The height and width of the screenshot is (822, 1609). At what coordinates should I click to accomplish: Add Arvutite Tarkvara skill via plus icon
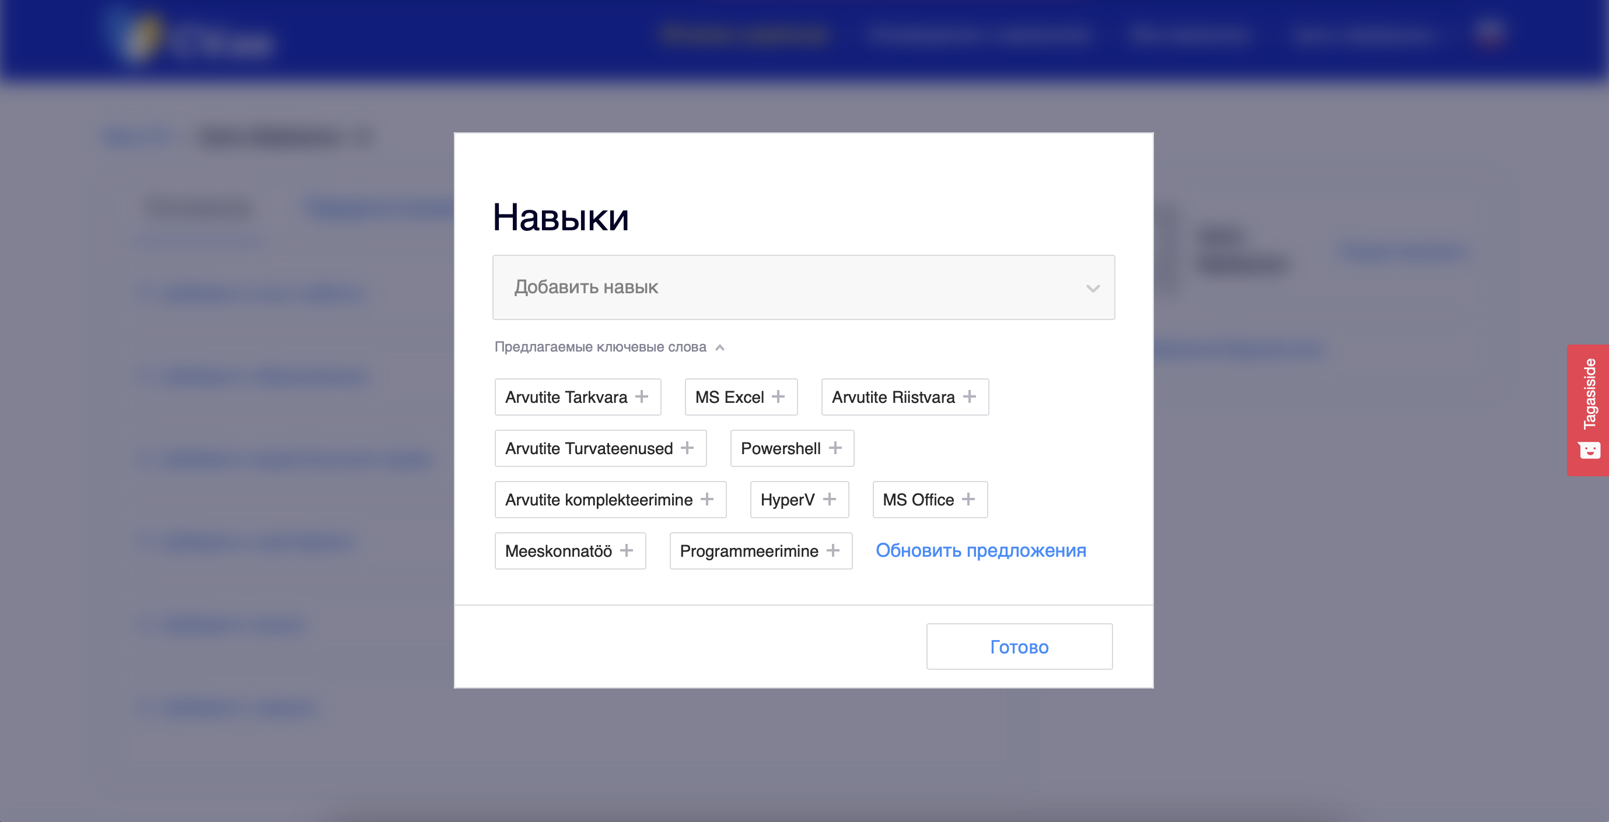click(x=642, y=397)
